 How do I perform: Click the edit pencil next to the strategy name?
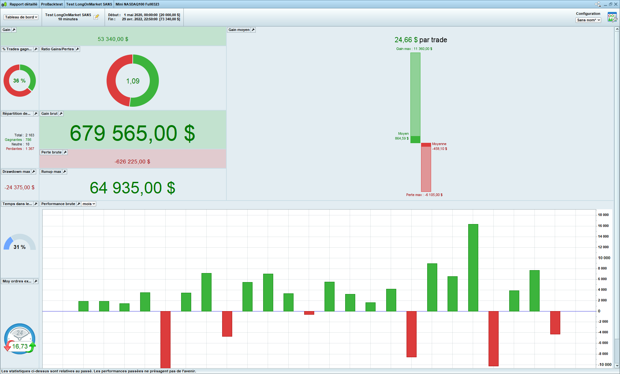point(96,17)
